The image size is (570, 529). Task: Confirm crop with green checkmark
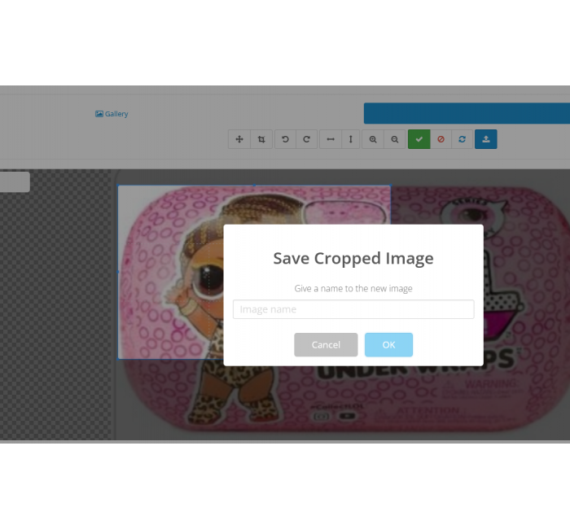419,139
